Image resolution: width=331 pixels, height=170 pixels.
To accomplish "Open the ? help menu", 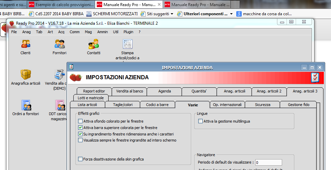I will pos(140,32).
